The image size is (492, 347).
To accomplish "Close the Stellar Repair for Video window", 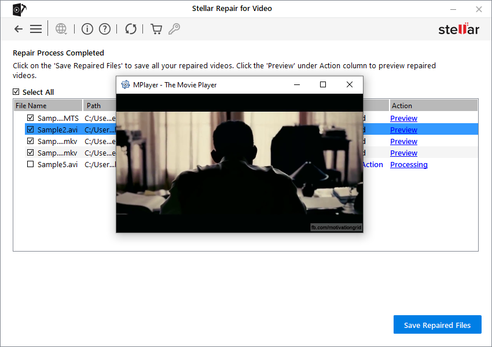I will coord(479,9).
